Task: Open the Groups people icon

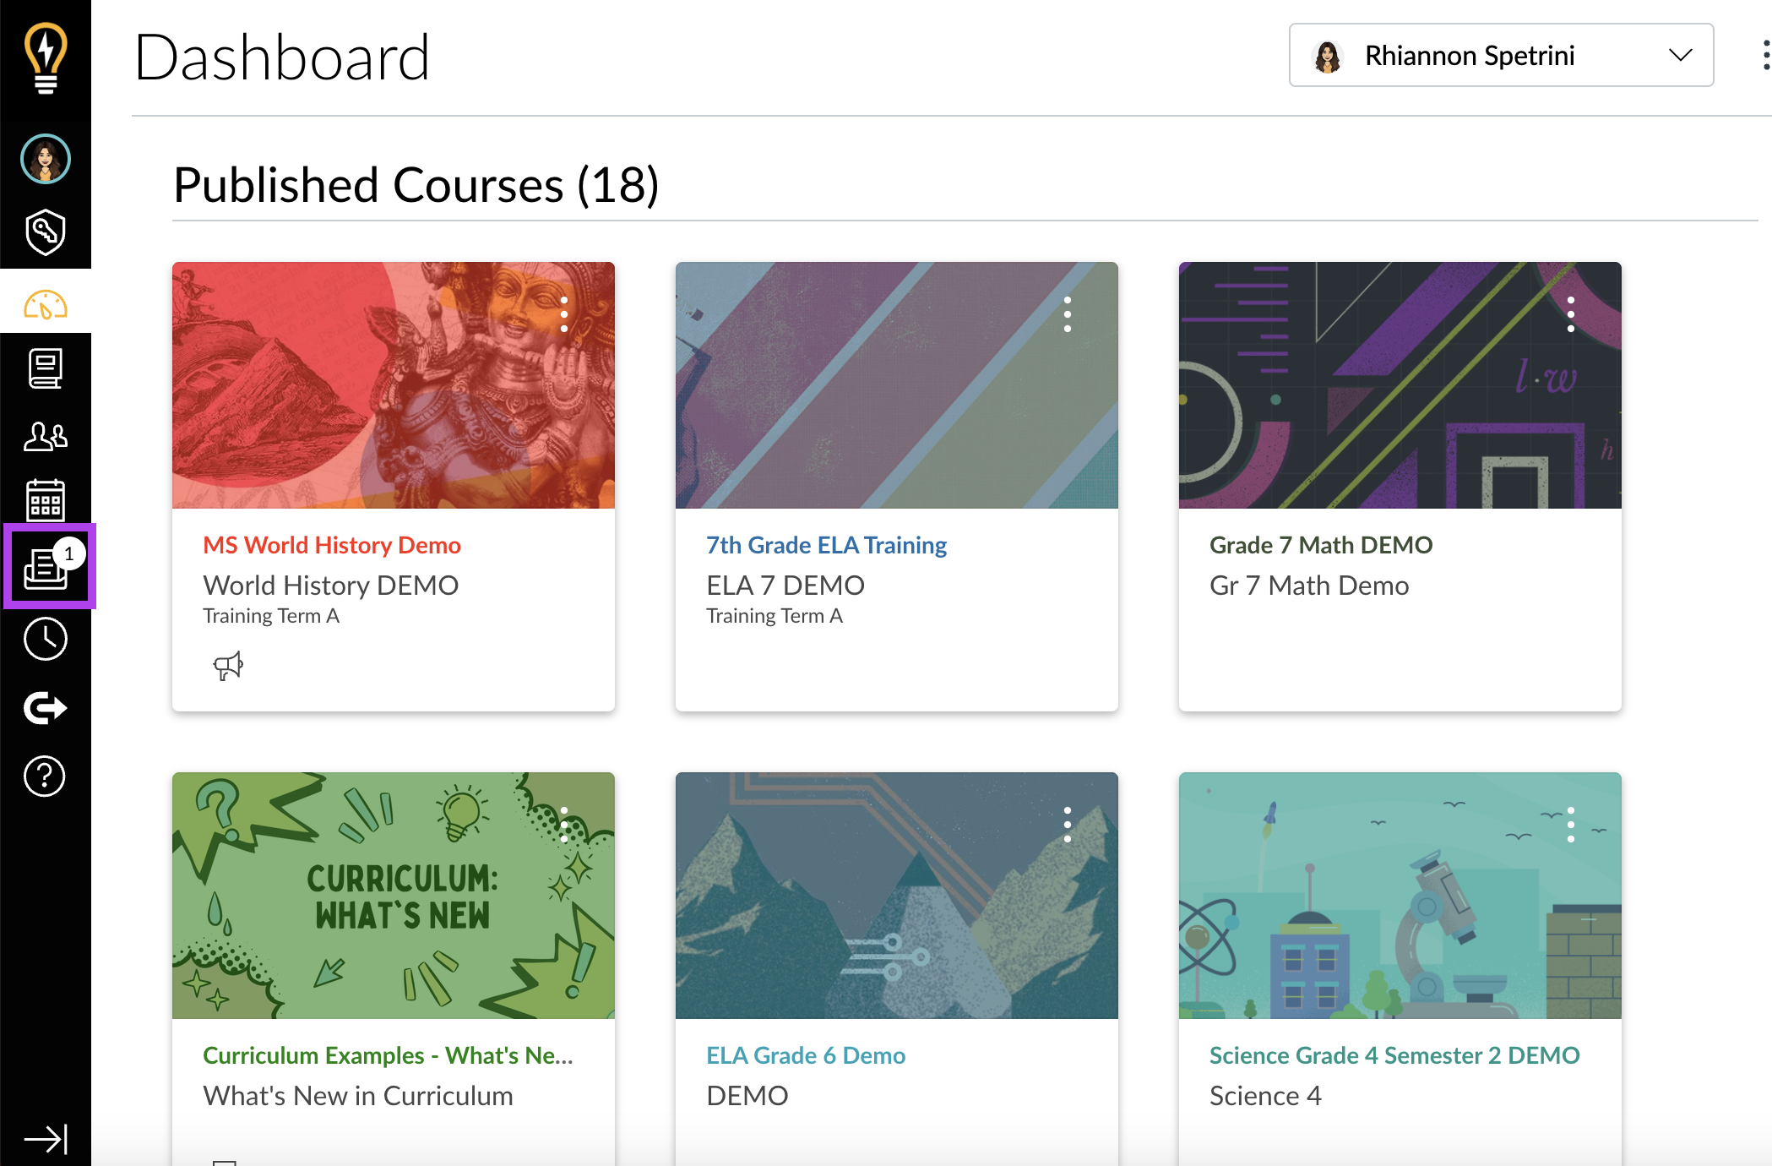Action: [x=46, y=436]
